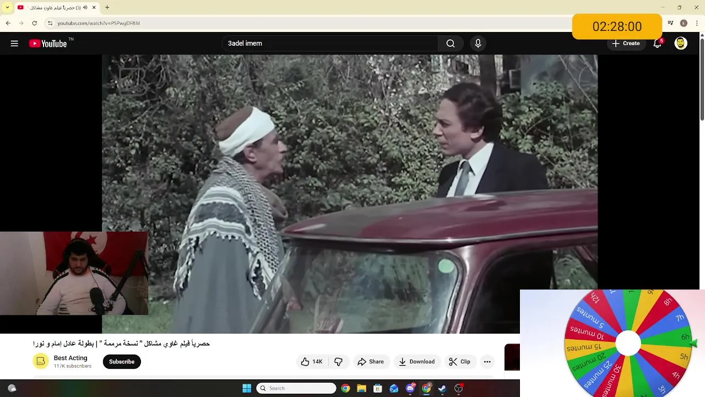The height and width of the screenshot is (397, 705).
Task: Open the Best Acting channel avatar
Action: [41, 362]
